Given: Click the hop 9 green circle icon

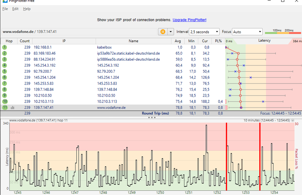Looking at the screenshot, I should coord(5,95).
